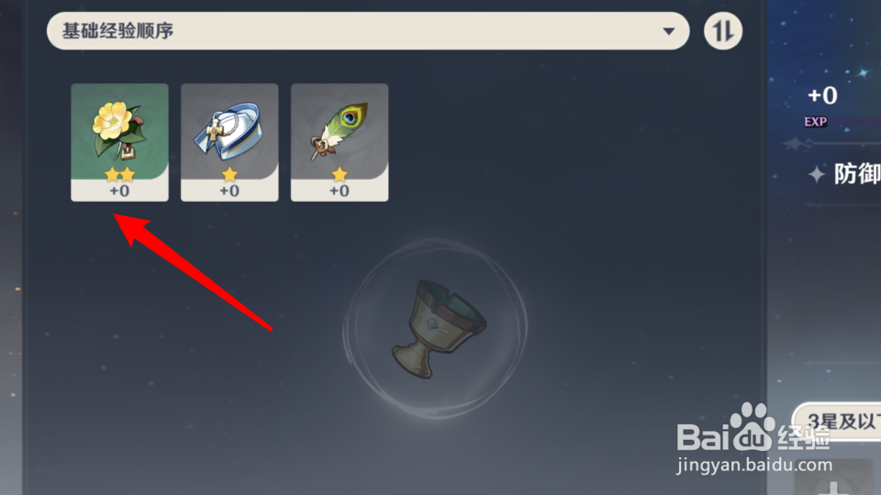
Task: Click the +0 level label under the flower
Action: point(119,191)
